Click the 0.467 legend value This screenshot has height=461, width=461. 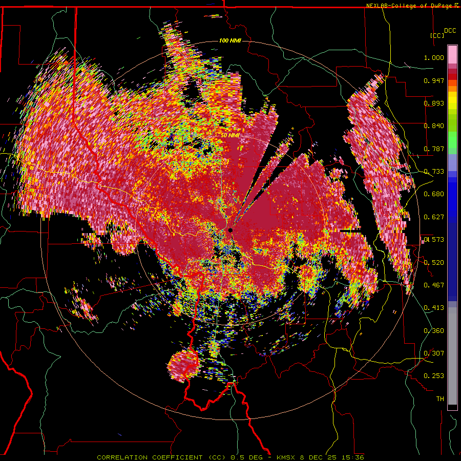tap(434, 285)
